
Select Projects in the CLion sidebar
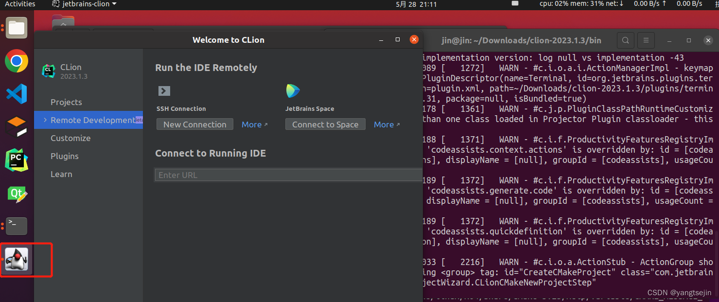pyautogui.click(x=66, y=102)
